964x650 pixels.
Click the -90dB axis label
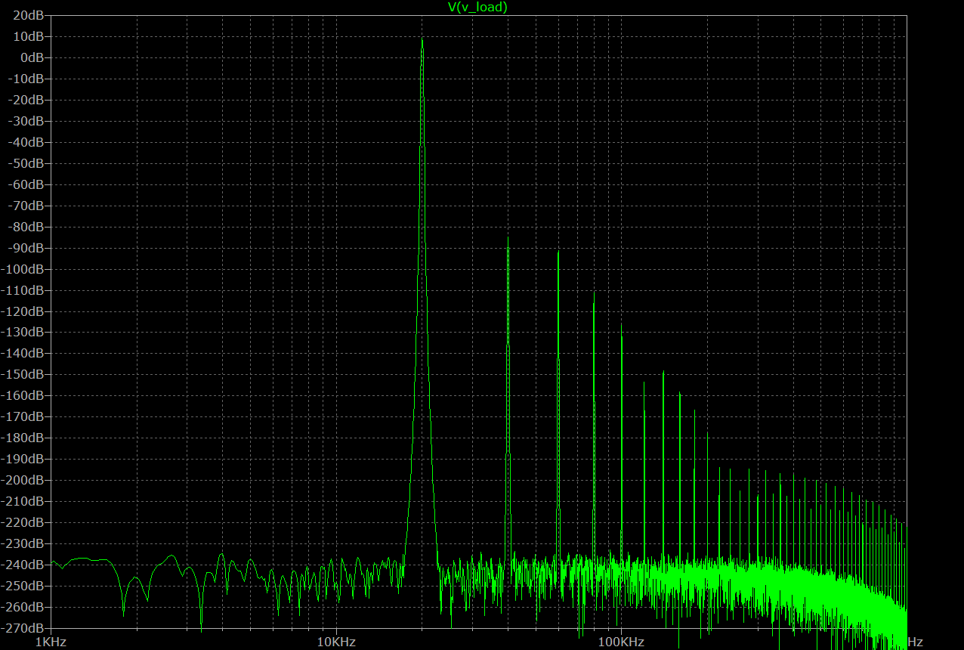point(26,248)
